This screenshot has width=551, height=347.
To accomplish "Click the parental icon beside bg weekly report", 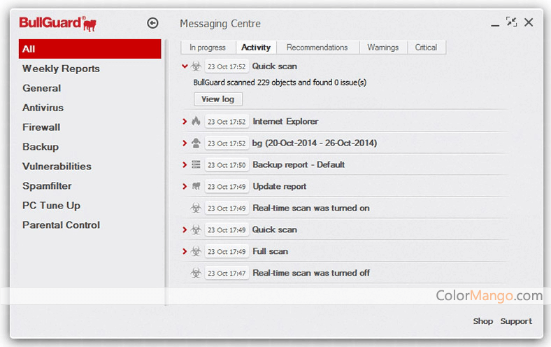I will 196,143.
